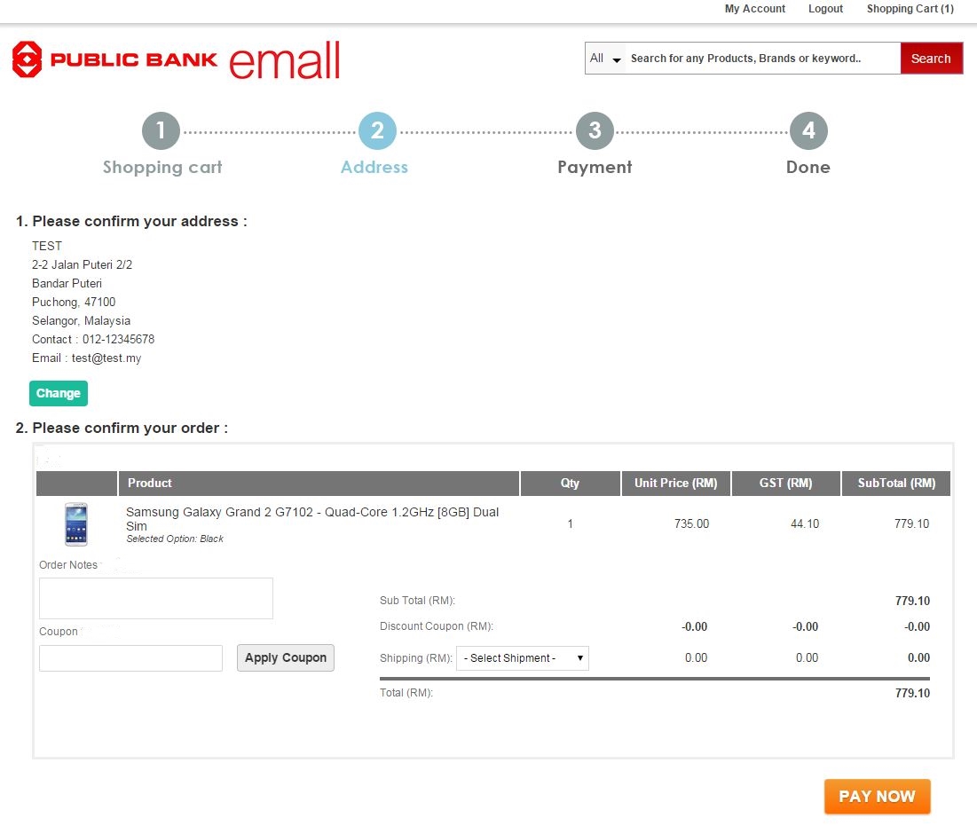Click the Payment step label
Screen dimensions: 977x826
click(595, 167)
